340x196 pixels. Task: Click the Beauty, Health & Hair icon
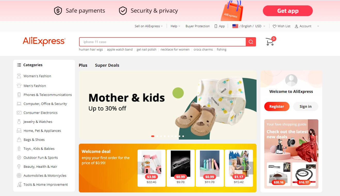19,166
